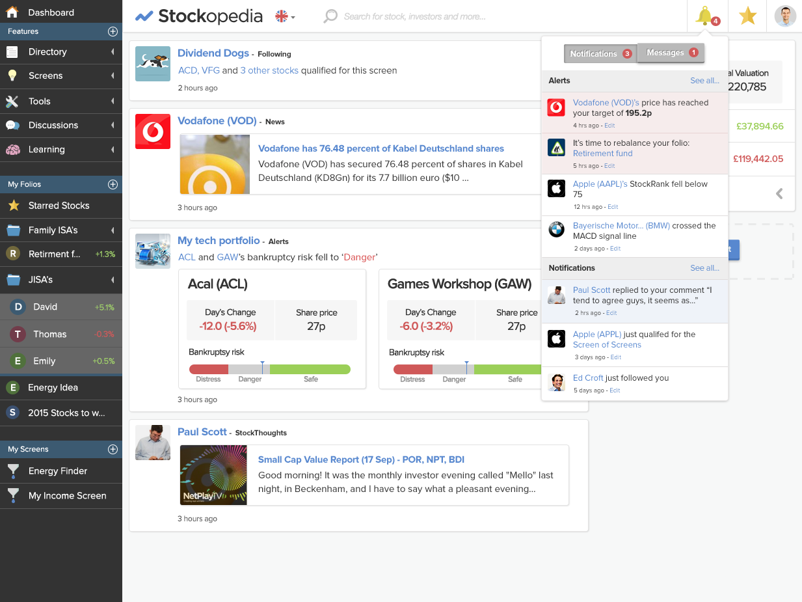Click the BMW logo in alerts
The width and height of the screenshot is (802, 602).
(x=556, y=230)
